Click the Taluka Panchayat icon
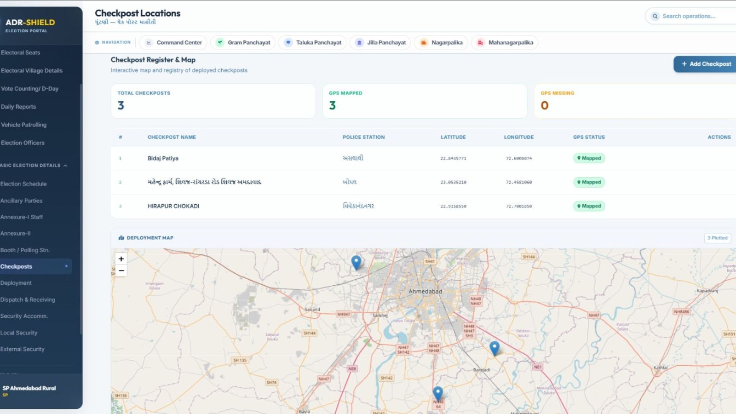The image size is (736, 414). [288, 43]
